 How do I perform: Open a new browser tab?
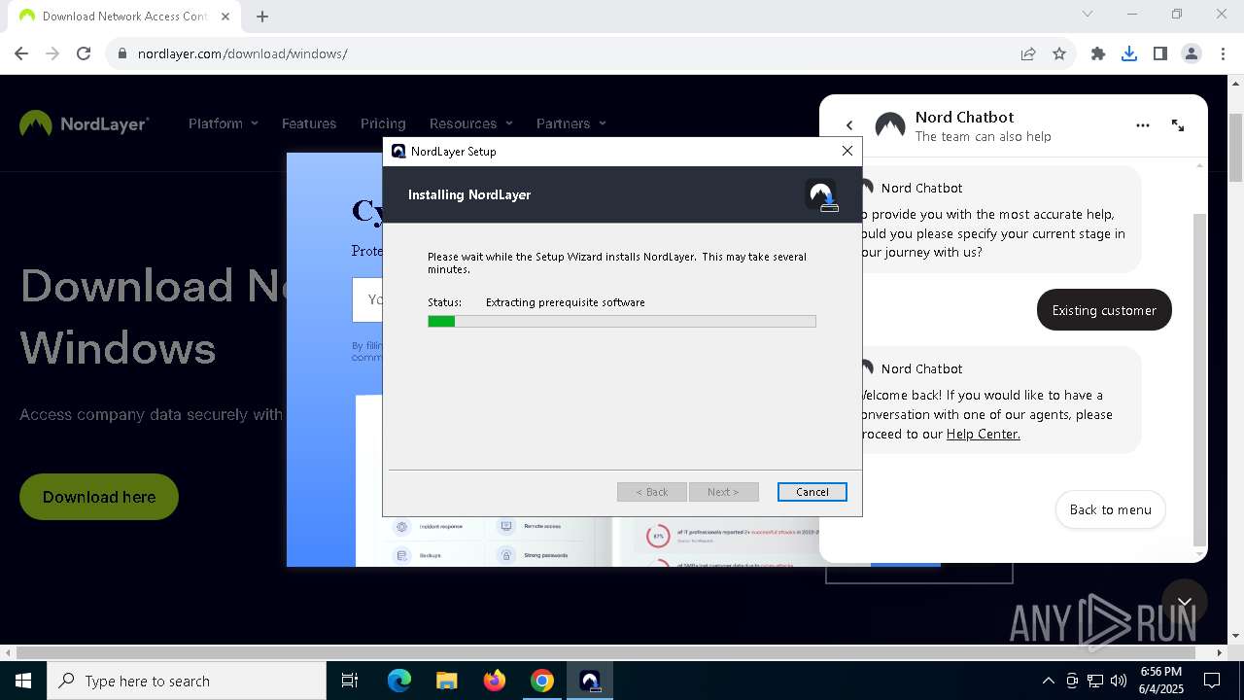pyautogui.click(x=262, y=16)
